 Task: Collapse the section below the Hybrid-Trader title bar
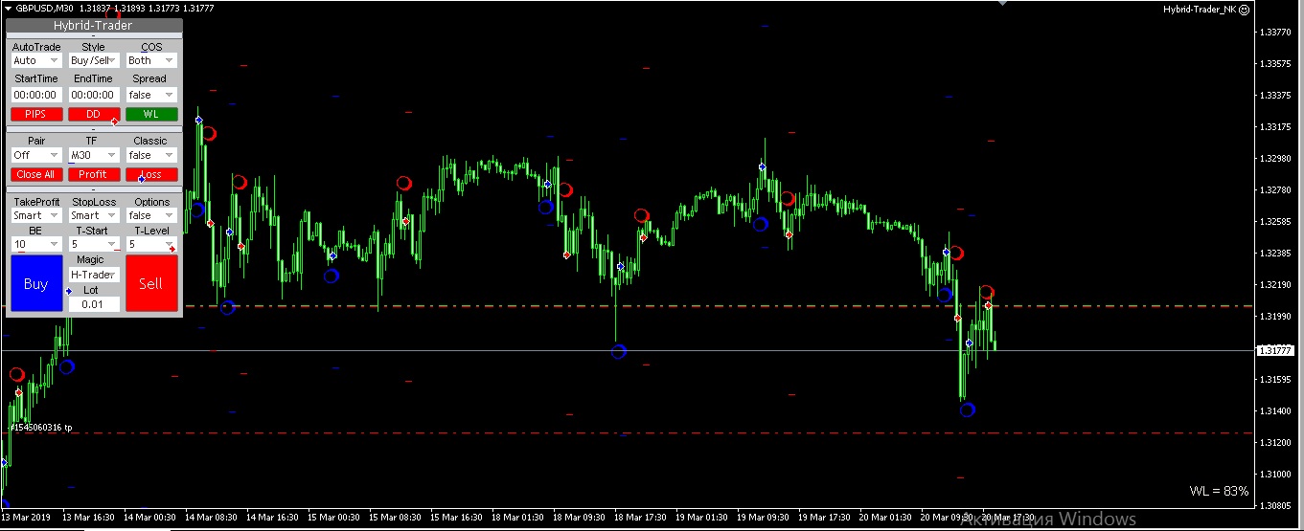click(x=94, y=36)
